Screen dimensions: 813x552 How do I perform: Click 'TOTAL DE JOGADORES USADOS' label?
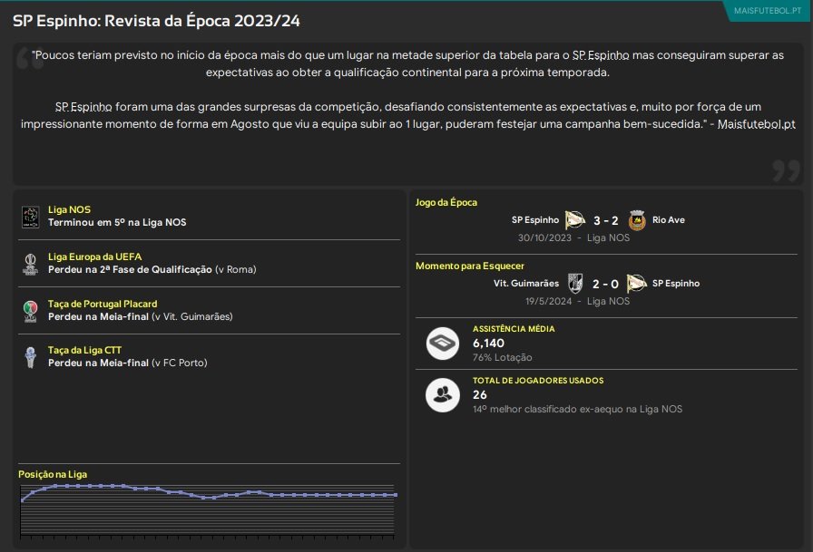pyautogui.click(x=538, y=381)
